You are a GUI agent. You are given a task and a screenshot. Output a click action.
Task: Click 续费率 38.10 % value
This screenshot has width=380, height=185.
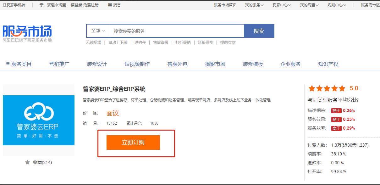click(339, 154)
